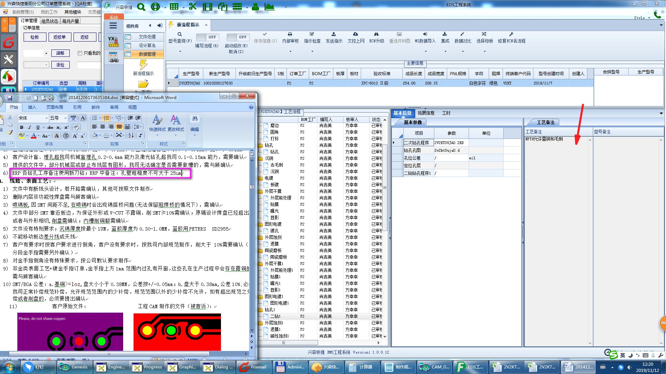Click the 发送指示 upload icon
Screen dimensions: 666x374
tap(334, 34)
